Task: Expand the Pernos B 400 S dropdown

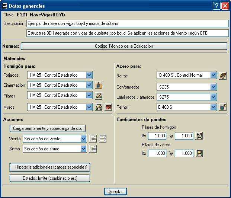Action: [213, 107]
